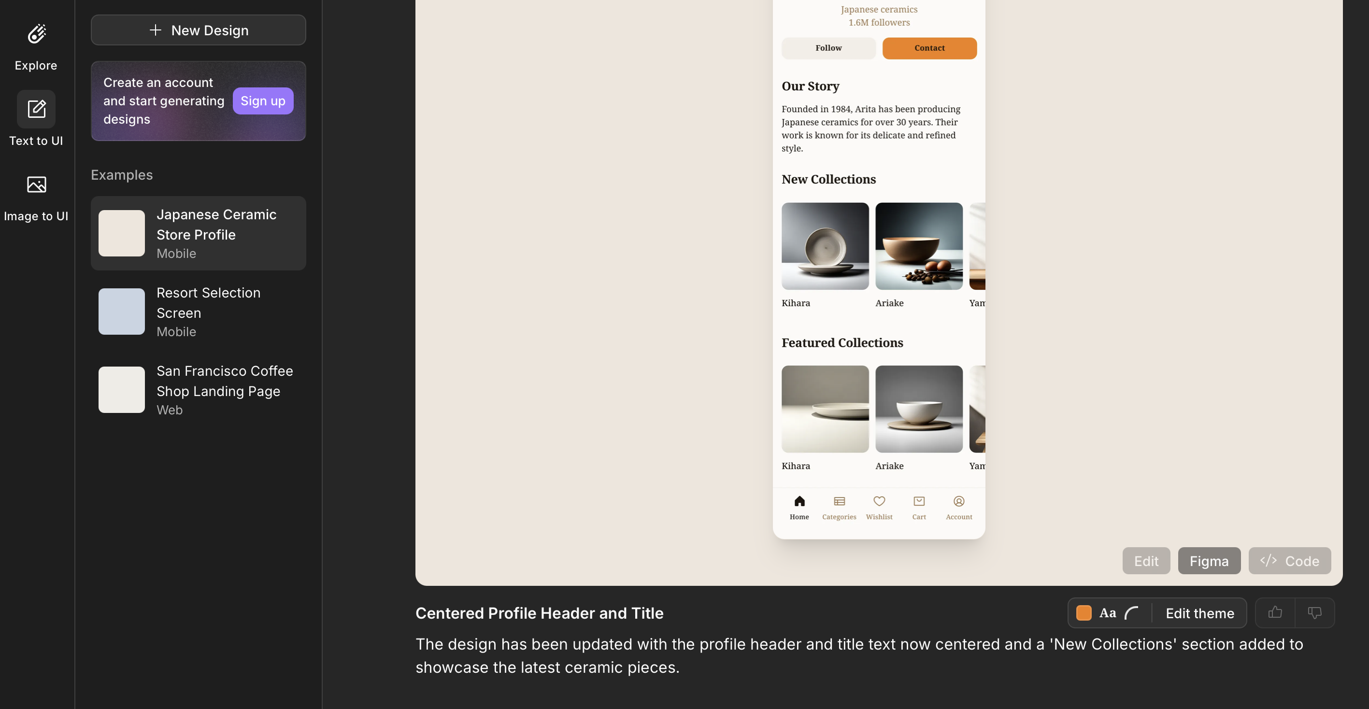Select the Text to UI tool icon

point(36,110)
